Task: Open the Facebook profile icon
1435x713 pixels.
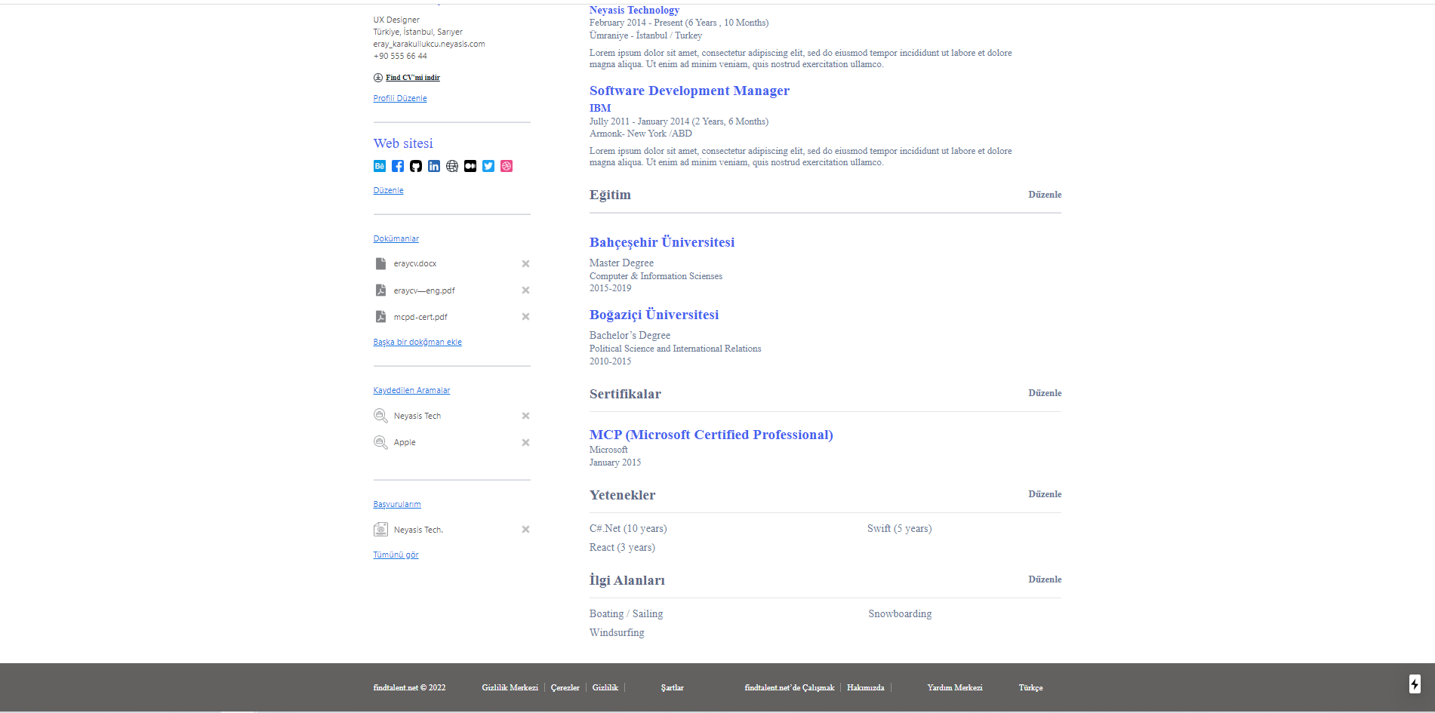Action: click(x=398, y=166)
